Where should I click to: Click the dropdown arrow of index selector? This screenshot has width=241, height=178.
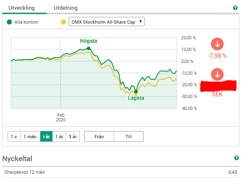[141, 22]
